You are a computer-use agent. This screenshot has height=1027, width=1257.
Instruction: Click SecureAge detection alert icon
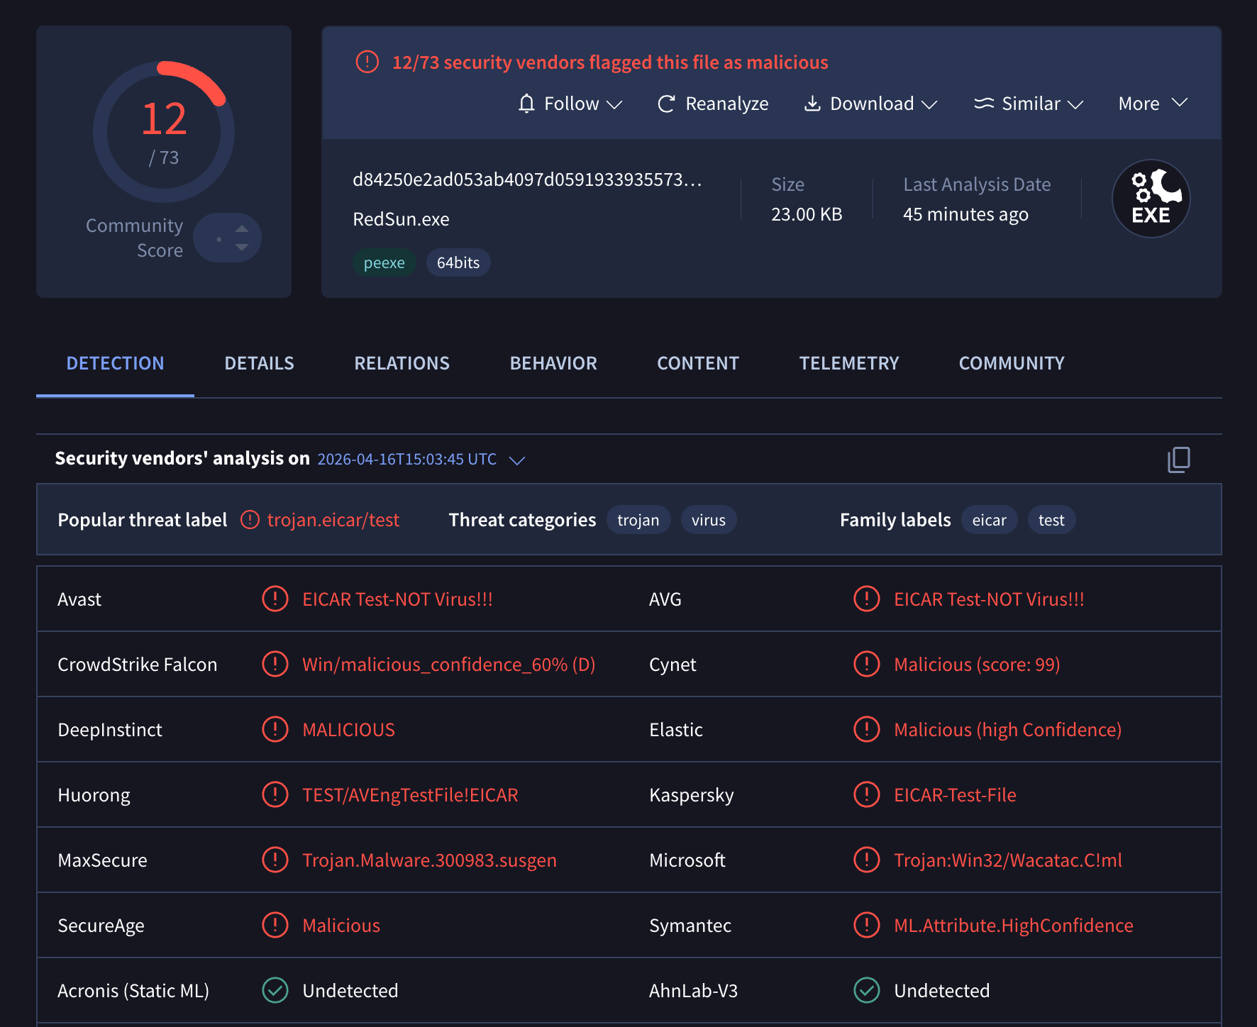pos(275,925)
